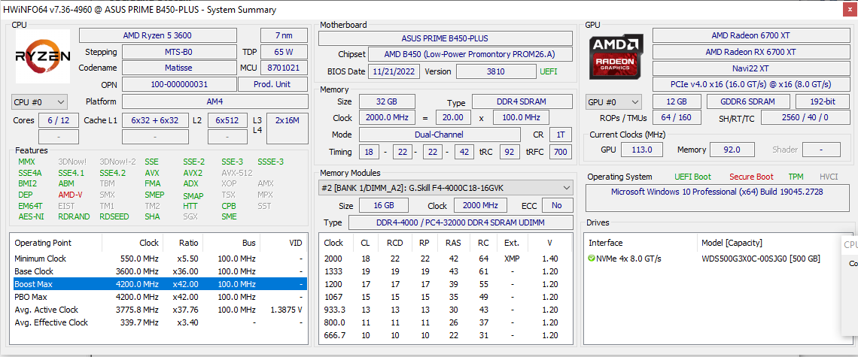The image size is (858, 357).
Task: Click the AMD Radeon 6700 XT field
Action: click(x=750, y=35)
